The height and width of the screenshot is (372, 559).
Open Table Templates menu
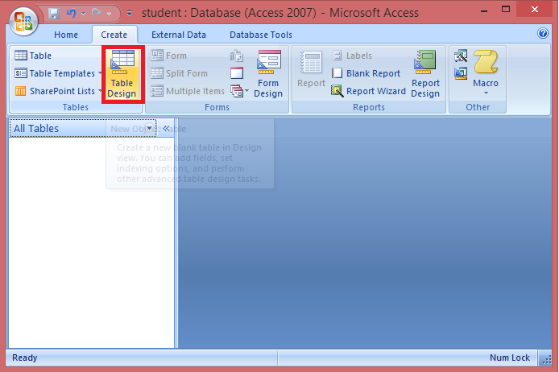[x=58, y=73]
